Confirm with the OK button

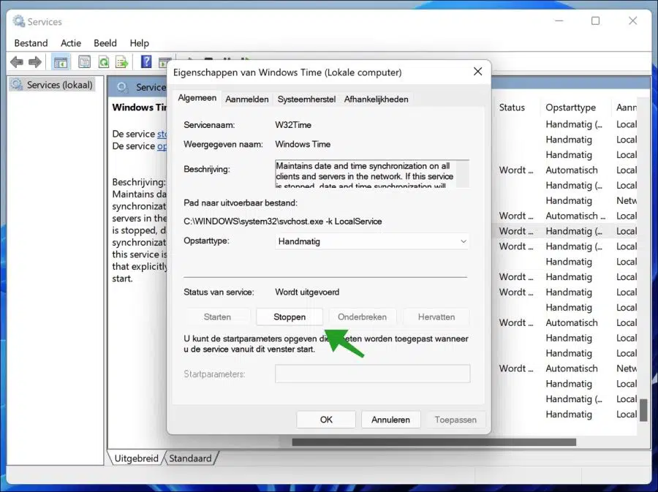pyautogui.click(x=326, y=420)
